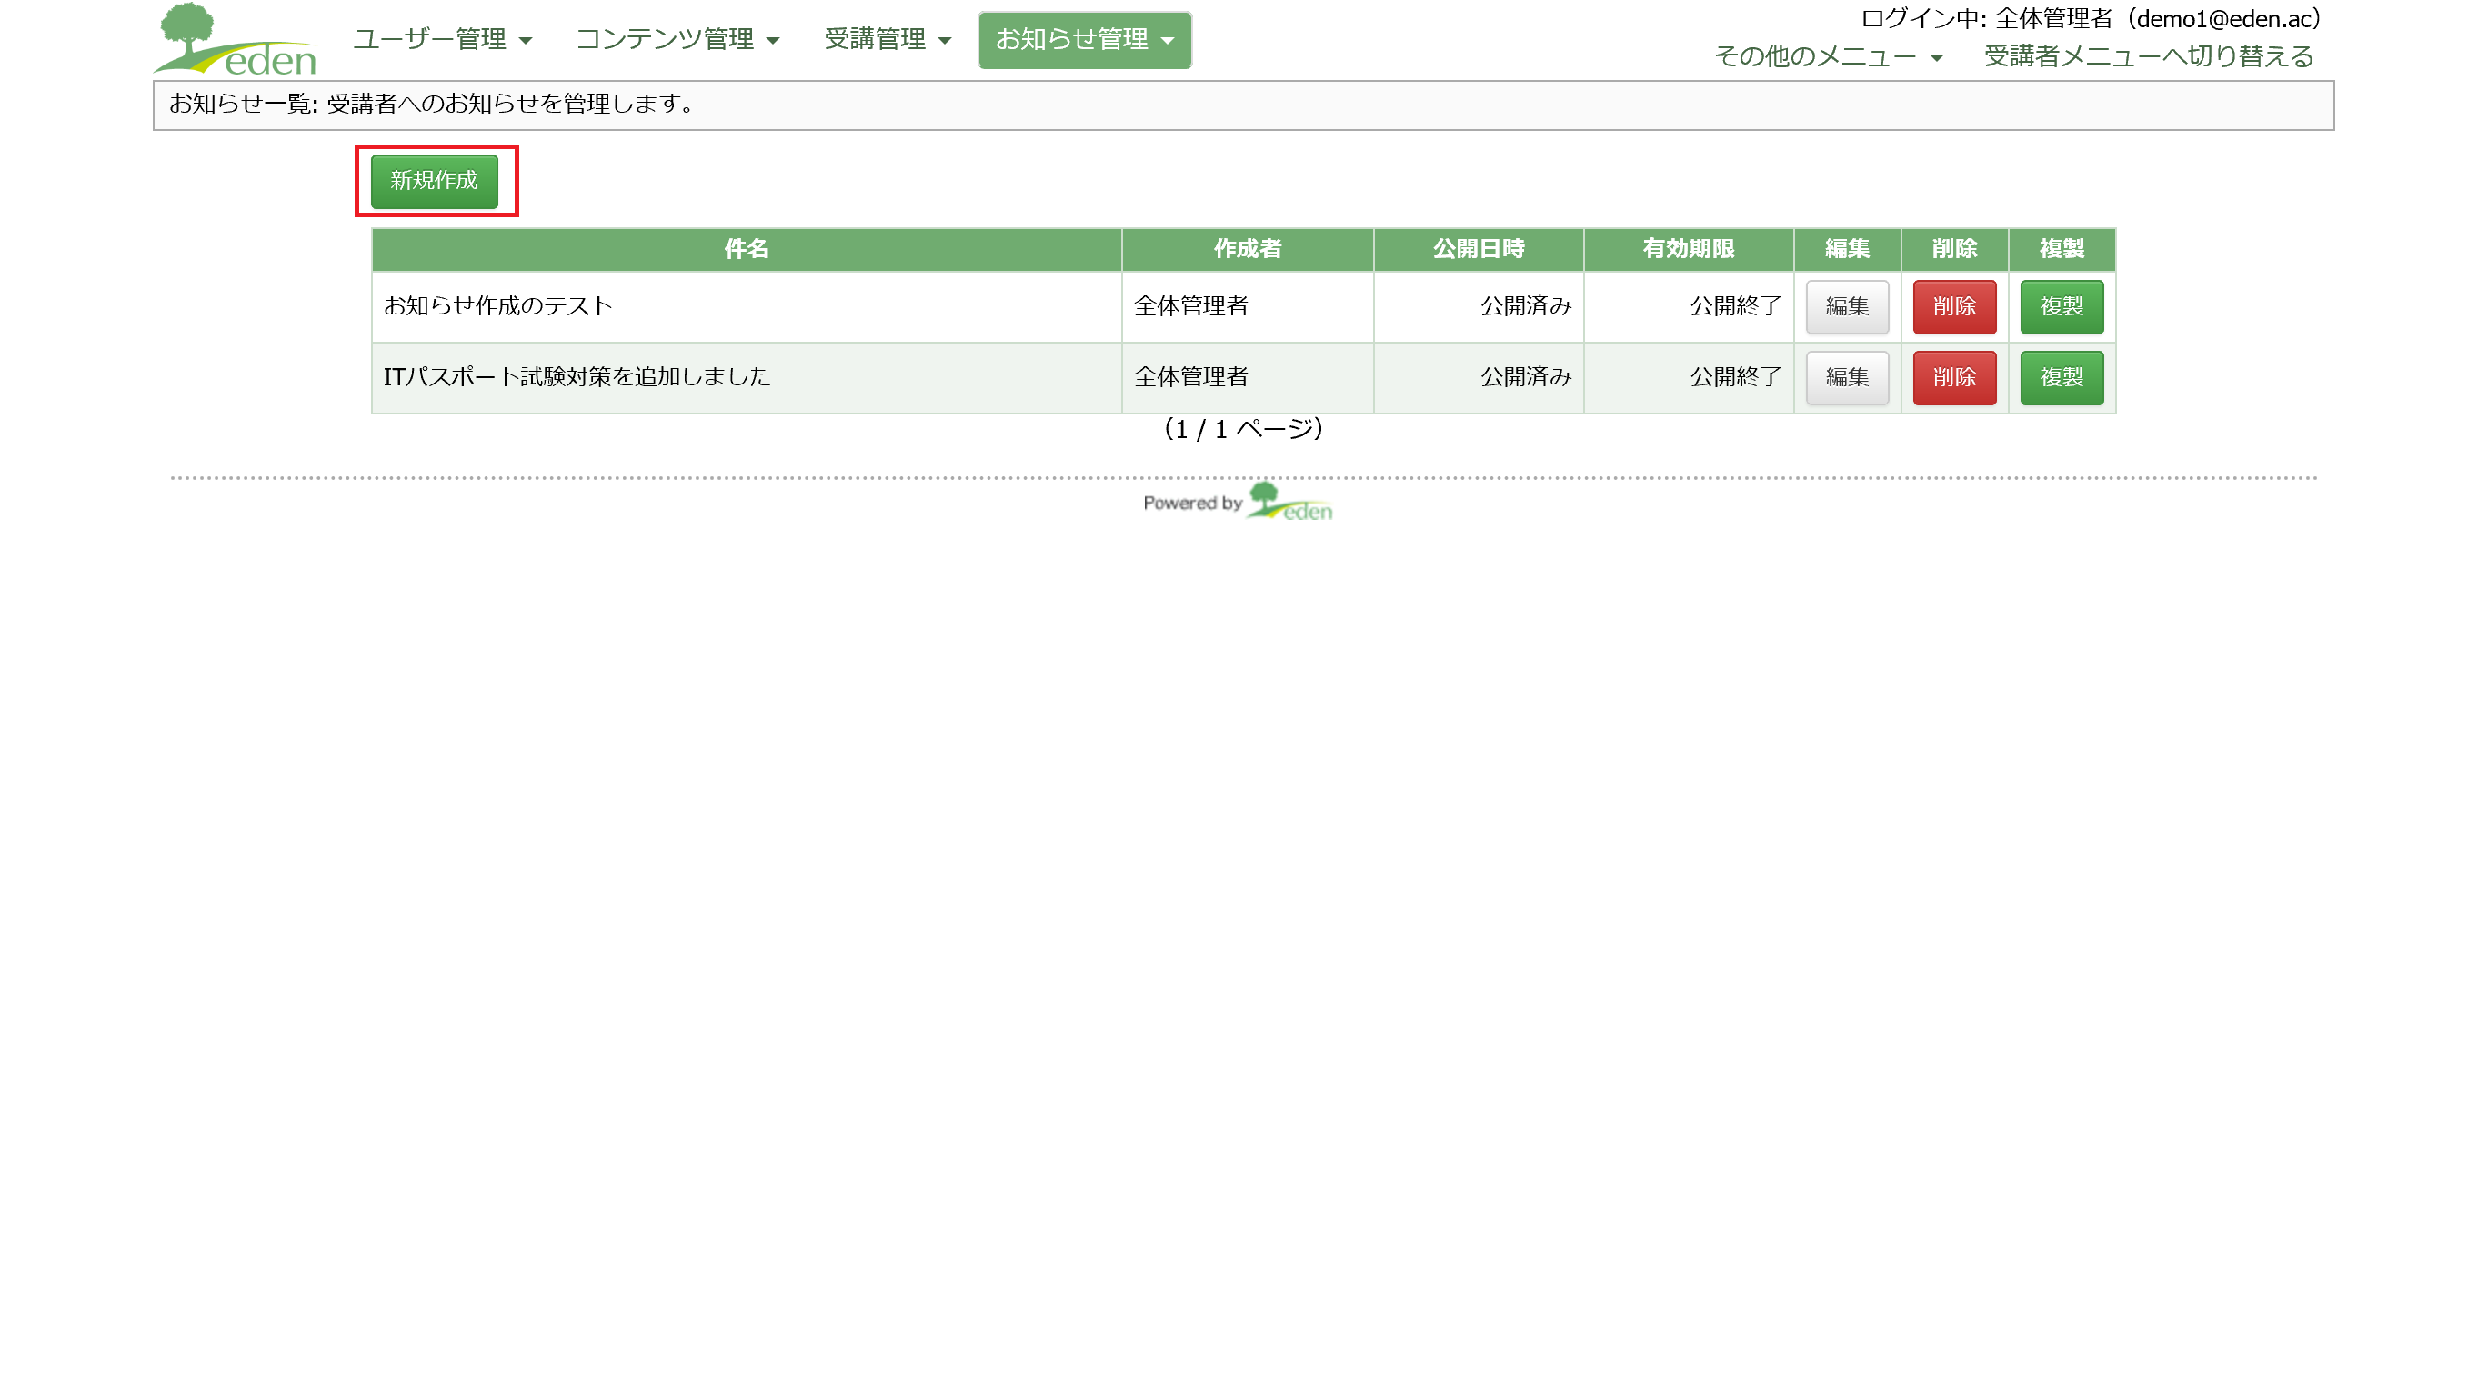Viewport: 2488px width, 1397px height.
Task: Click the 編集 column header
Action: pyautogui.click(x=1847, y=249)
